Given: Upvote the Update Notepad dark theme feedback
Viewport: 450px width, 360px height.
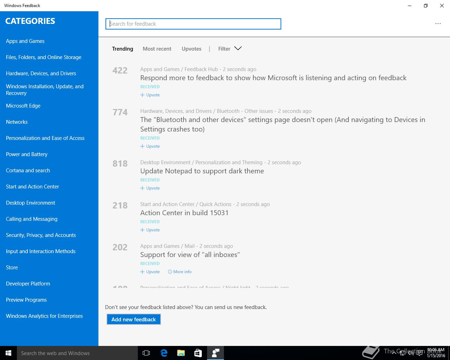Looking at the screenshot, I should [x=150, y=188].
